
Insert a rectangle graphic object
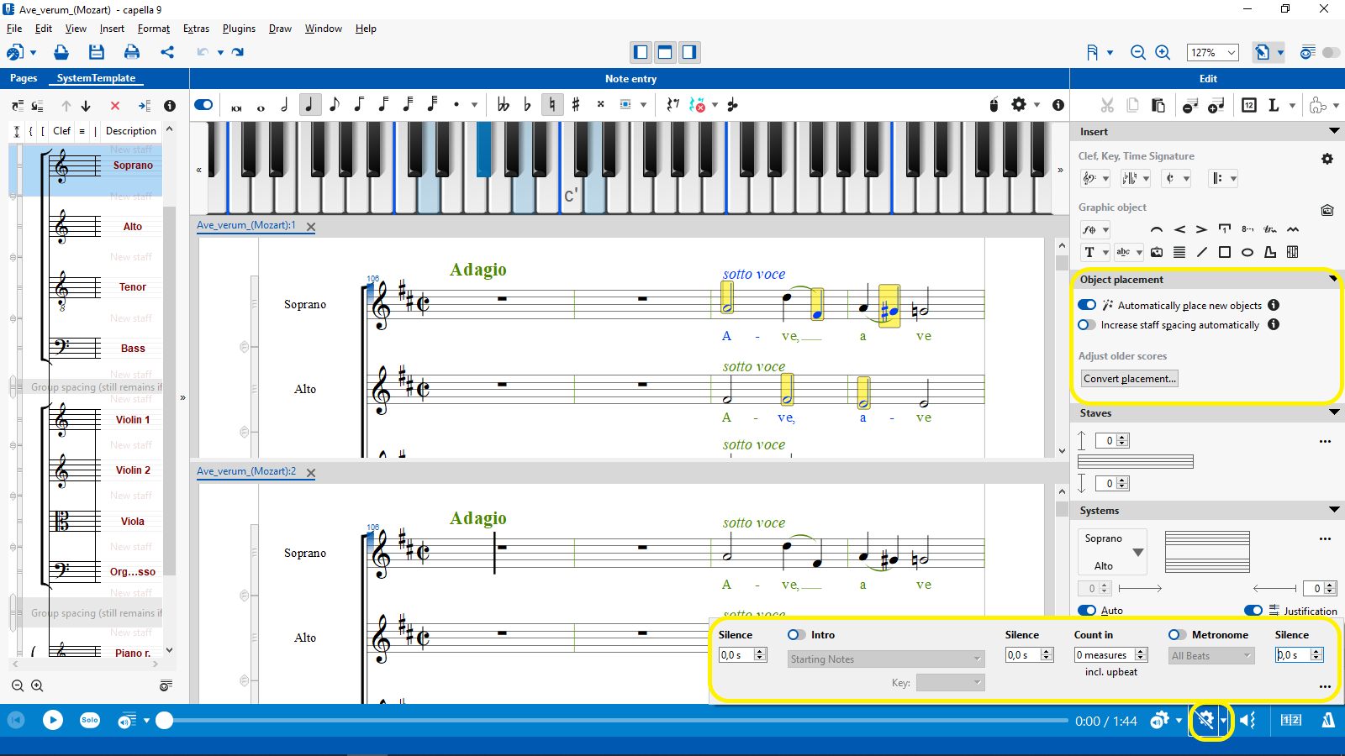click(x=1225, y=252)
